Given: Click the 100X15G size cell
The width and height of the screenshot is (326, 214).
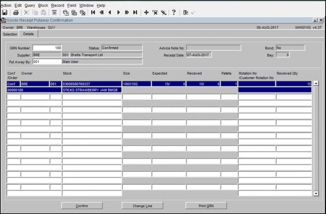Looking at the screenshot, I should pos(137,84).
